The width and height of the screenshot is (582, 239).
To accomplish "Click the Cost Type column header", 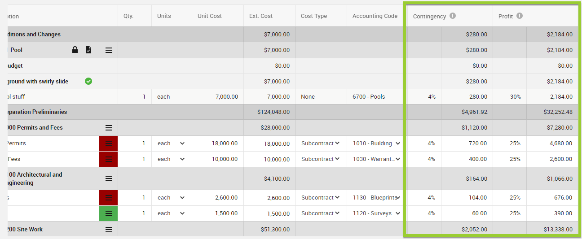I will click(314, 16).
